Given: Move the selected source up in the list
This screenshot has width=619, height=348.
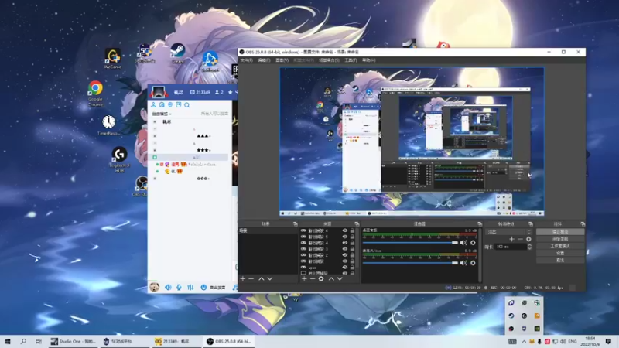Looking at the screenshot, I should [331, 279].
